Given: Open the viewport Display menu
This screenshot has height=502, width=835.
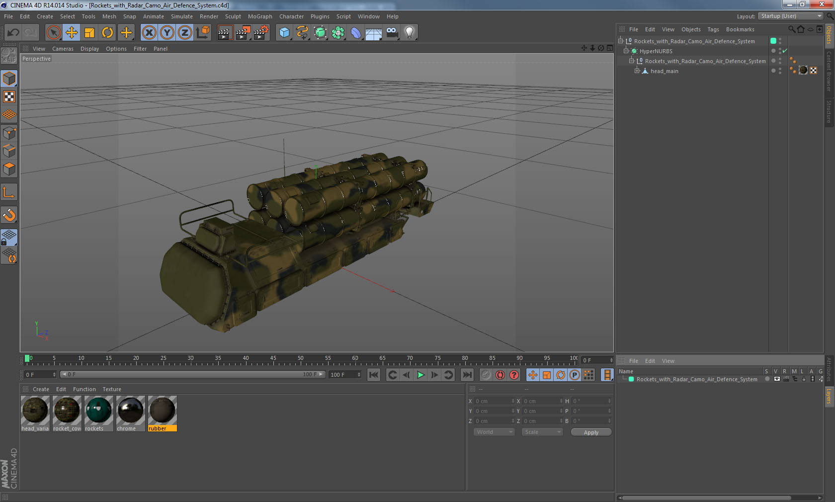Looking at the screenshot, I should (89, 49).
